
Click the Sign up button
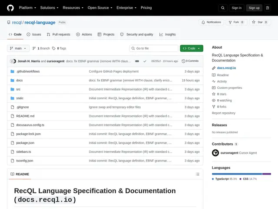click(254, 8)
